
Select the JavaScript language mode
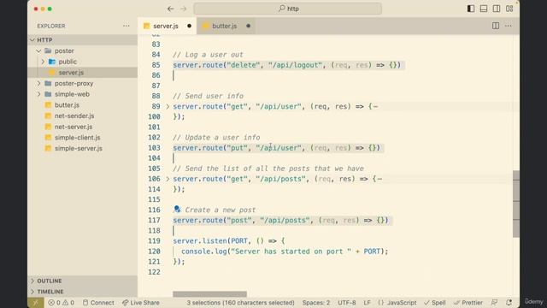coord(397,302)
